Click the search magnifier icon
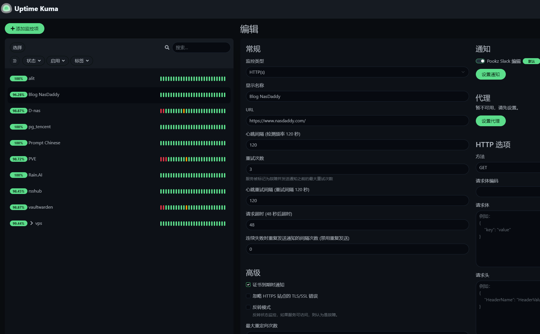 click(167, 47)
